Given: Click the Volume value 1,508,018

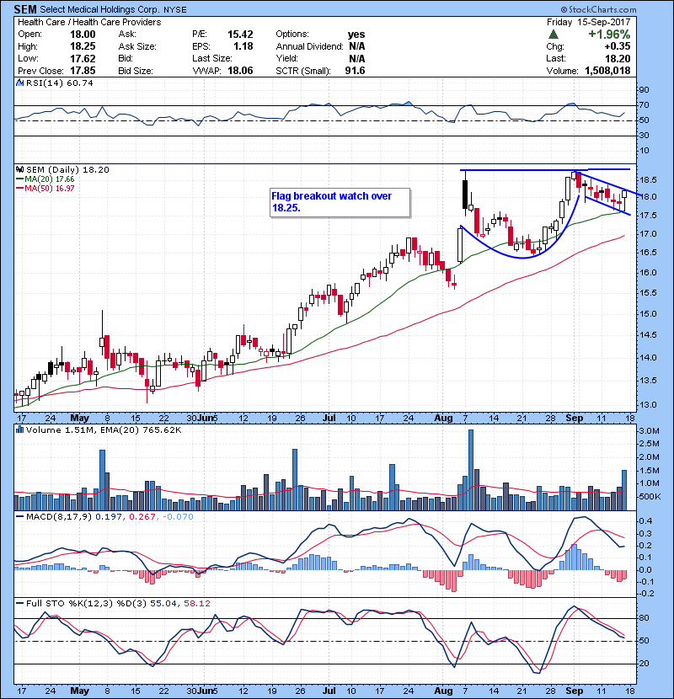Looking at the screenshot, I should pyautogui.click(x=607, y=71).
